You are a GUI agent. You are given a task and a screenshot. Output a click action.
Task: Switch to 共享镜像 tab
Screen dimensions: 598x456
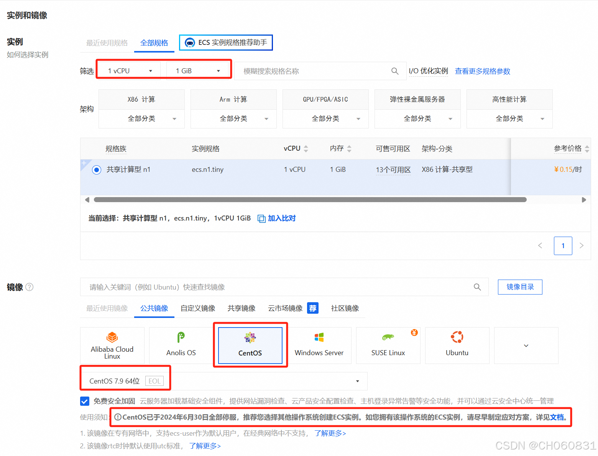242,308
